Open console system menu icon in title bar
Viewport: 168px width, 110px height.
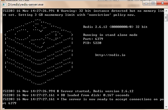pyautogui.click(x=4, y=5)
